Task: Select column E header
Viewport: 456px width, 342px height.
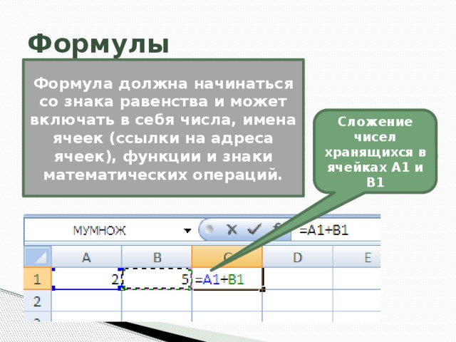Action: tap(357, 257)
